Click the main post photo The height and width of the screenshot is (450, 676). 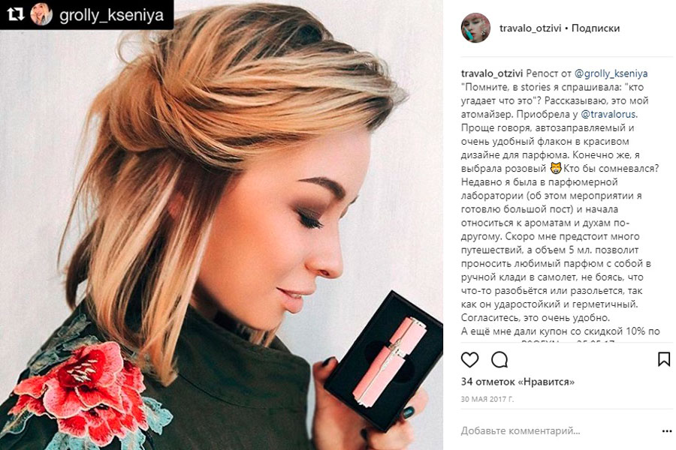click(x=222, y=225)
